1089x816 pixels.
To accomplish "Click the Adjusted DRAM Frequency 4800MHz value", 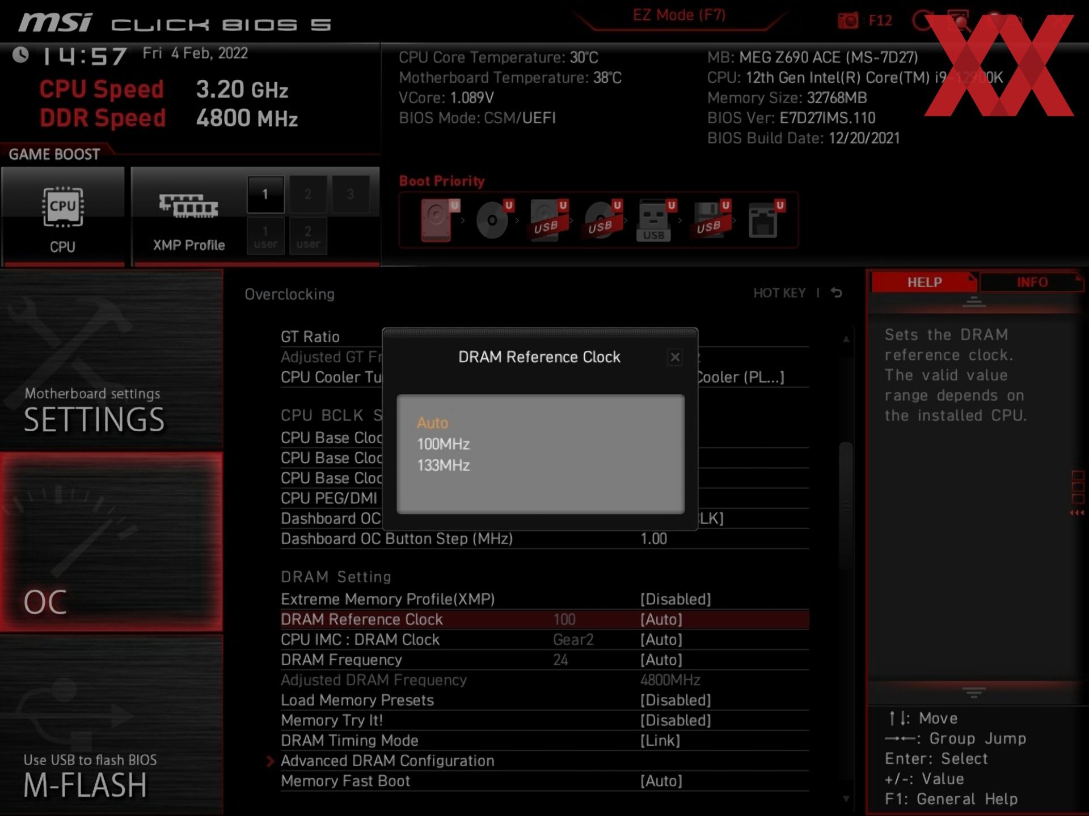I will [x=670, y=680].
